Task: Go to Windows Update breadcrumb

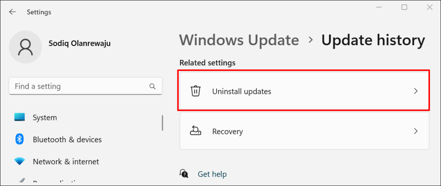Action: point(239,40)
